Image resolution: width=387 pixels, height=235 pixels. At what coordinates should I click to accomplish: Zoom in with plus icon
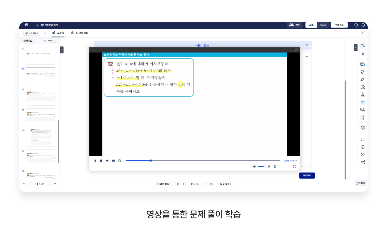coord(362,147)
